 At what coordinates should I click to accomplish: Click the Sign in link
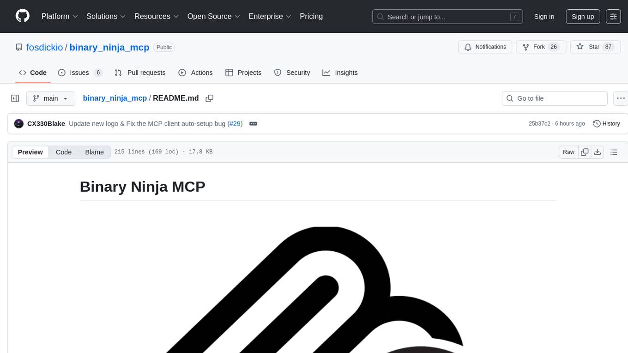click(544, 17)
